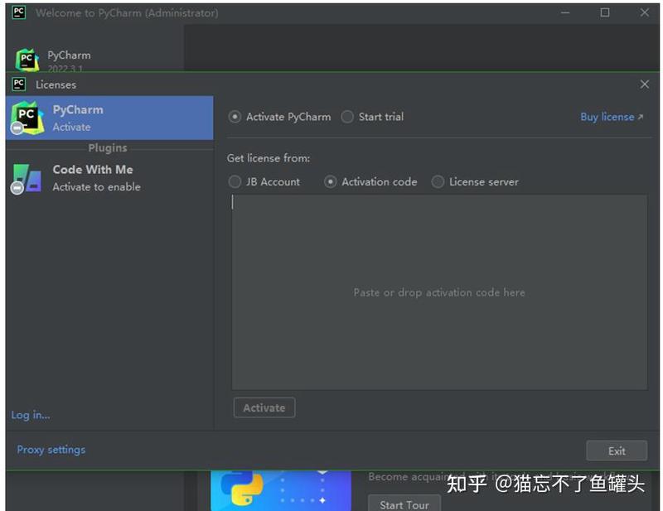
Task: Select Code With Me plugin entry
Action: click(x=109, y=178)
